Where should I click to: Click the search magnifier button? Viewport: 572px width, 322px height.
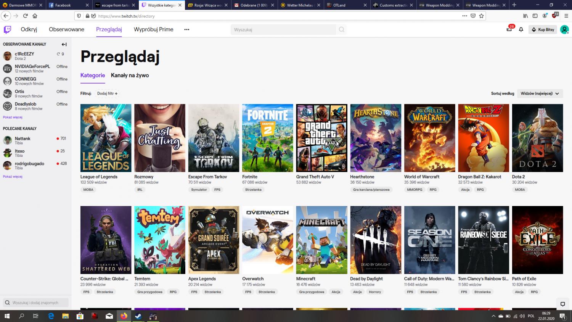click(342, 30)
